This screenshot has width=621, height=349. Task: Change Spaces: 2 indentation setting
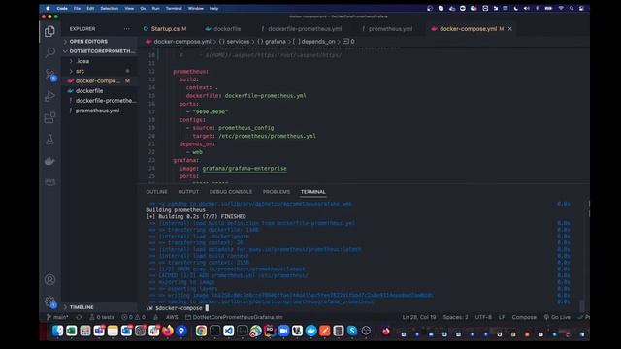[455, 317]
